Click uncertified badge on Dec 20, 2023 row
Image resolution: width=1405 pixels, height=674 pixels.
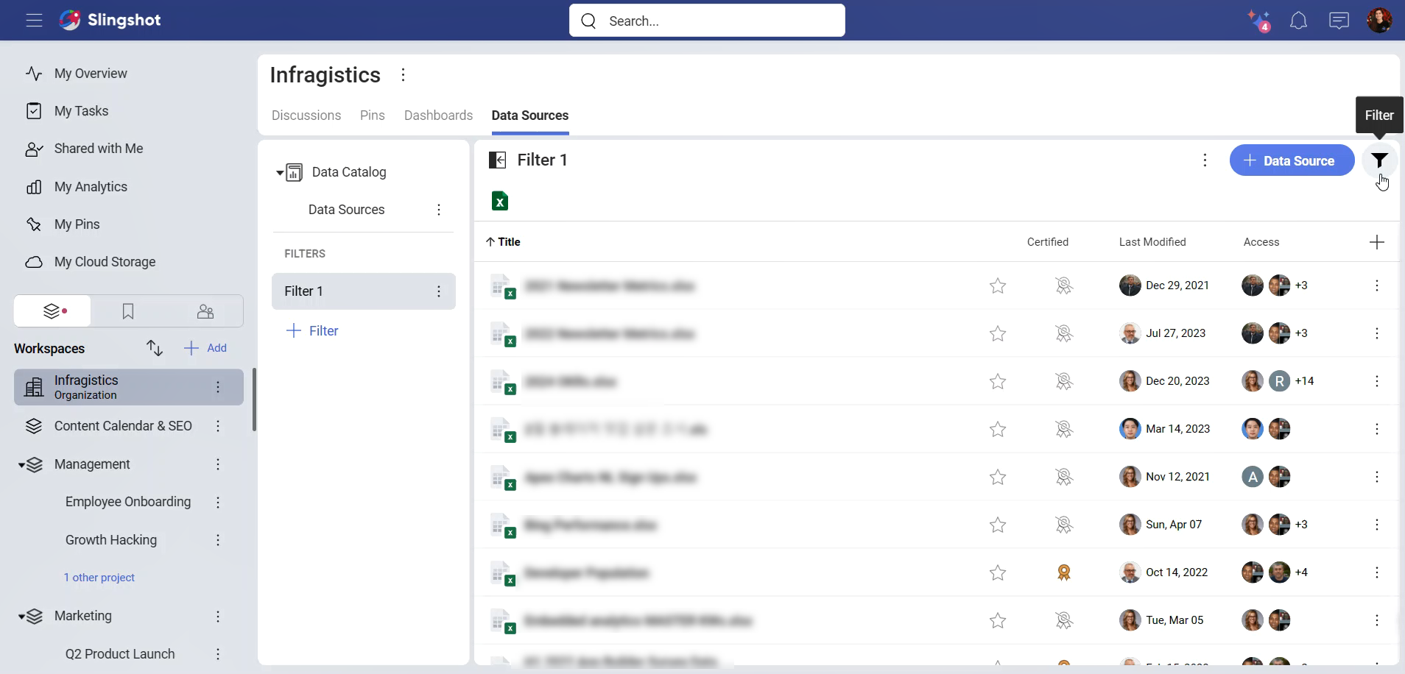tap(1063, 381)
